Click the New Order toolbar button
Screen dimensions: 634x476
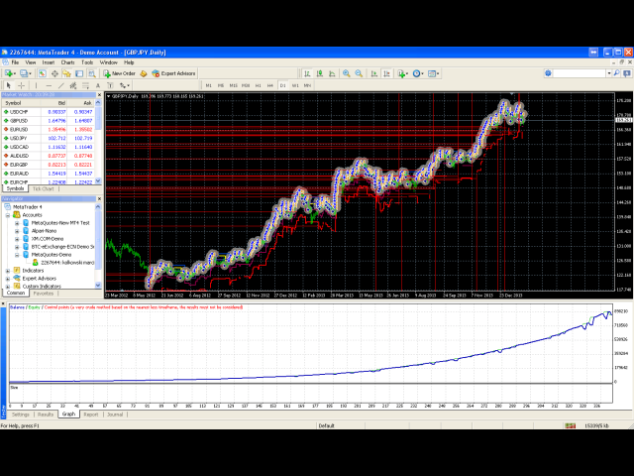click(x=119, y=73)
